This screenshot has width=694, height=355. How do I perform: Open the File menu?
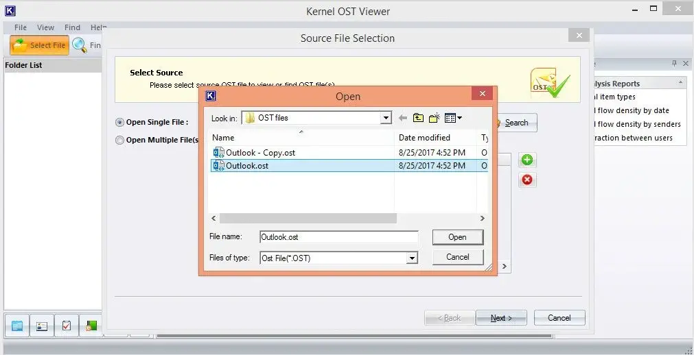21,27
